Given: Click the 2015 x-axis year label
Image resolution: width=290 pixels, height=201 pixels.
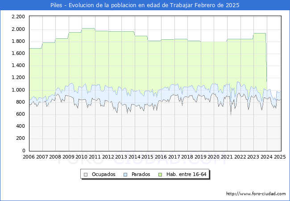Looking at the screenshot, I should 148,157.
